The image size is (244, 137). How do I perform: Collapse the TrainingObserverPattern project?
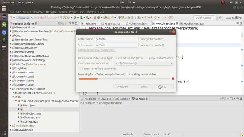coord(11,89)
